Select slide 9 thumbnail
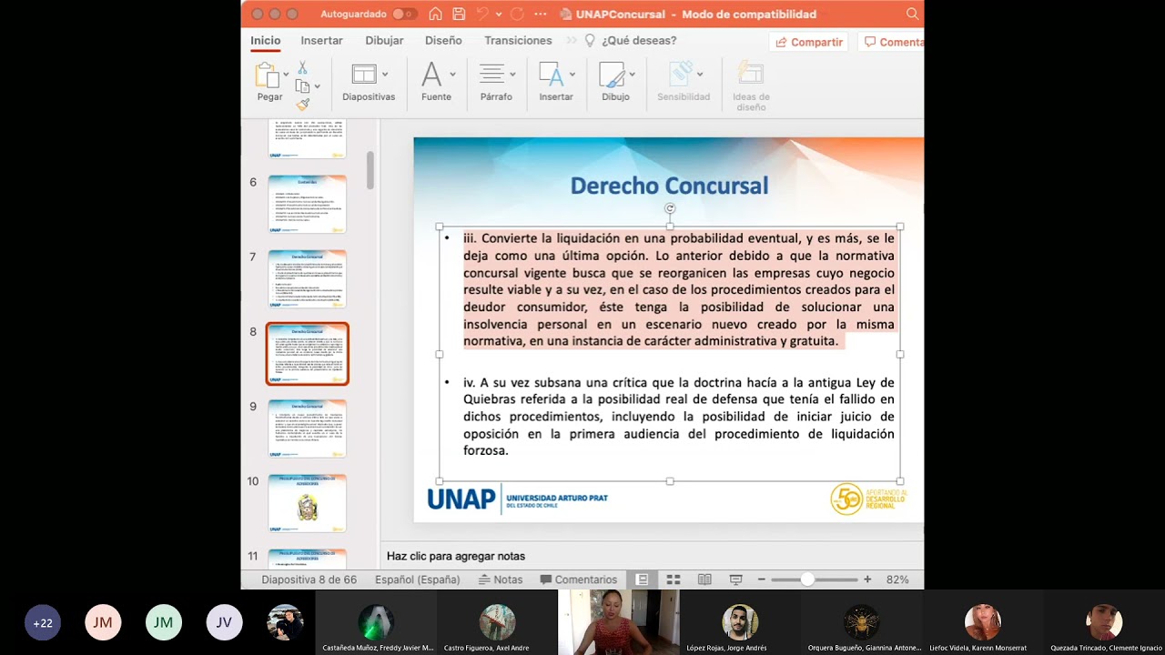The width and height of the screenshot is (1165, 655). tap(308, 428)
